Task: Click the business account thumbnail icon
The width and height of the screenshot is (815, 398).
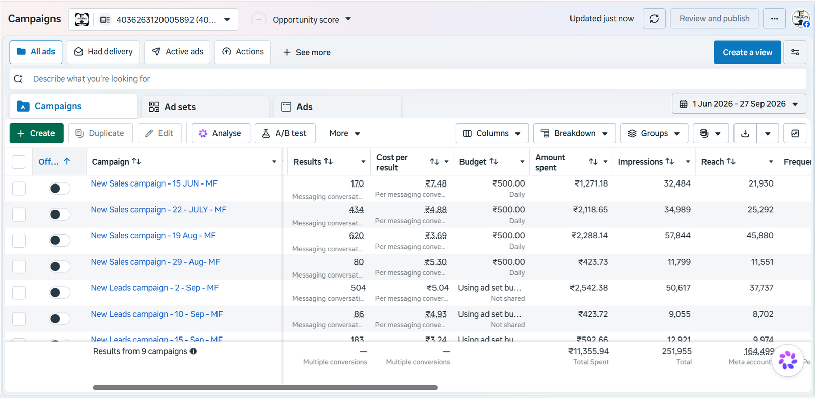Action: (x=81, y=20)
